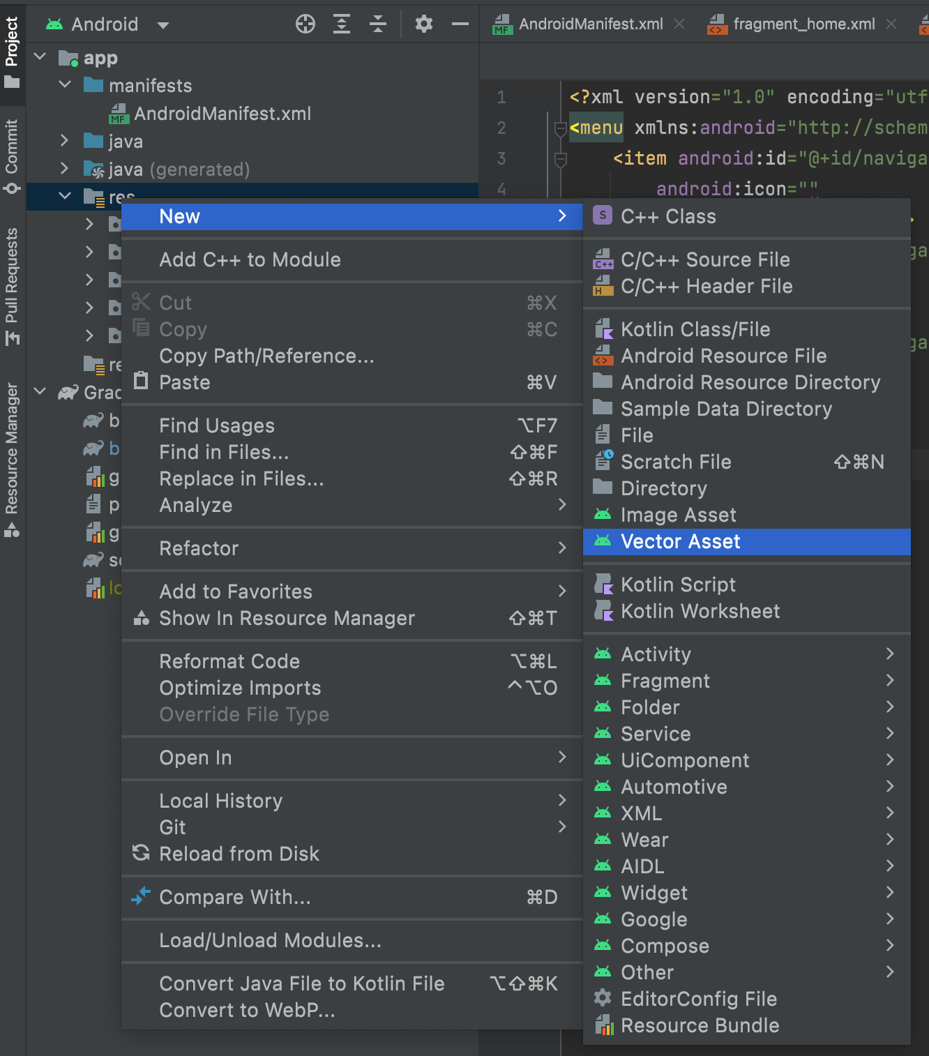Viewport: 929px width, 1056px height.
Task: Choose Add C++ to Module
Action: pos(352,260)
